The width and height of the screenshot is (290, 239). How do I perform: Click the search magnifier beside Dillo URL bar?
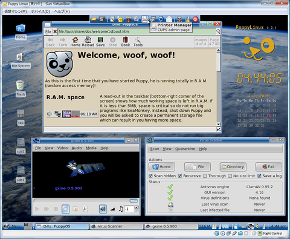click(218, 31)
